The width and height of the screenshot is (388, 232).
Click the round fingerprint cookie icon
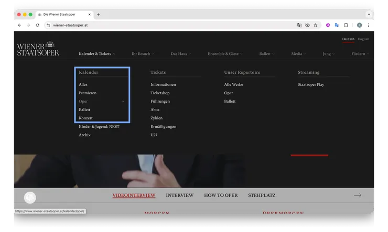30,197
